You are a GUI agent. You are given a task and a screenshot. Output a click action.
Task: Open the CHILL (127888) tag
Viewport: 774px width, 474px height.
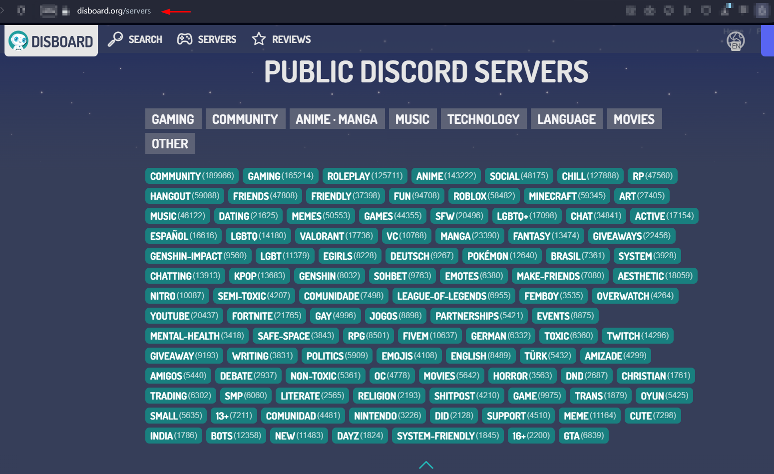(x=590, y=176)
